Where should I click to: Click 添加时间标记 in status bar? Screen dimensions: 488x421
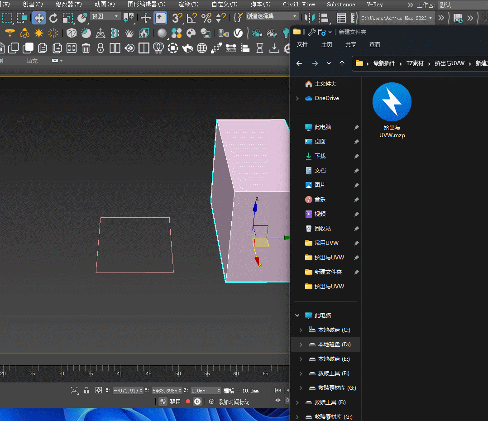234,402
